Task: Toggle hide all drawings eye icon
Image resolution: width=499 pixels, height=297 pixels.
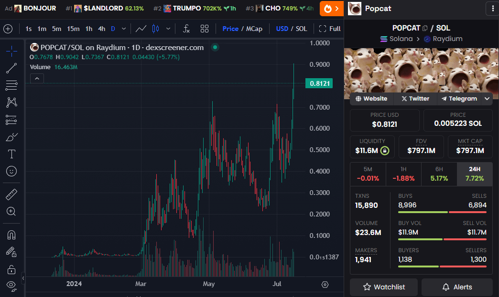Action: [x=11, y=286]
